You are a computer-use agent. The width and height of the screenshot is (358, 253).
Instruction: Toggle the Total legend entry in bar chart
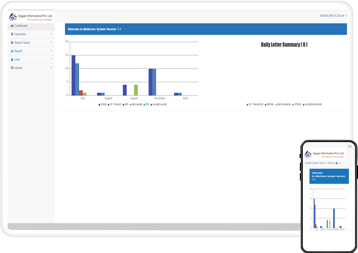[x=102, y=105]
